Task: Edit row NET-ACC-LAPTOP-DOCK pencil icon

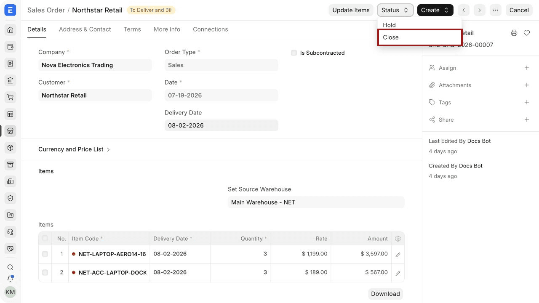Action: (398, 273)
